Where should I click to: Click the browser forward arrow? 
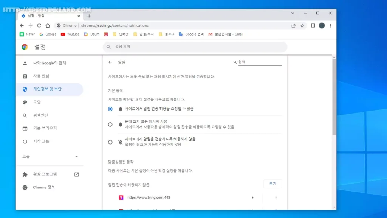tap(30, 25)
